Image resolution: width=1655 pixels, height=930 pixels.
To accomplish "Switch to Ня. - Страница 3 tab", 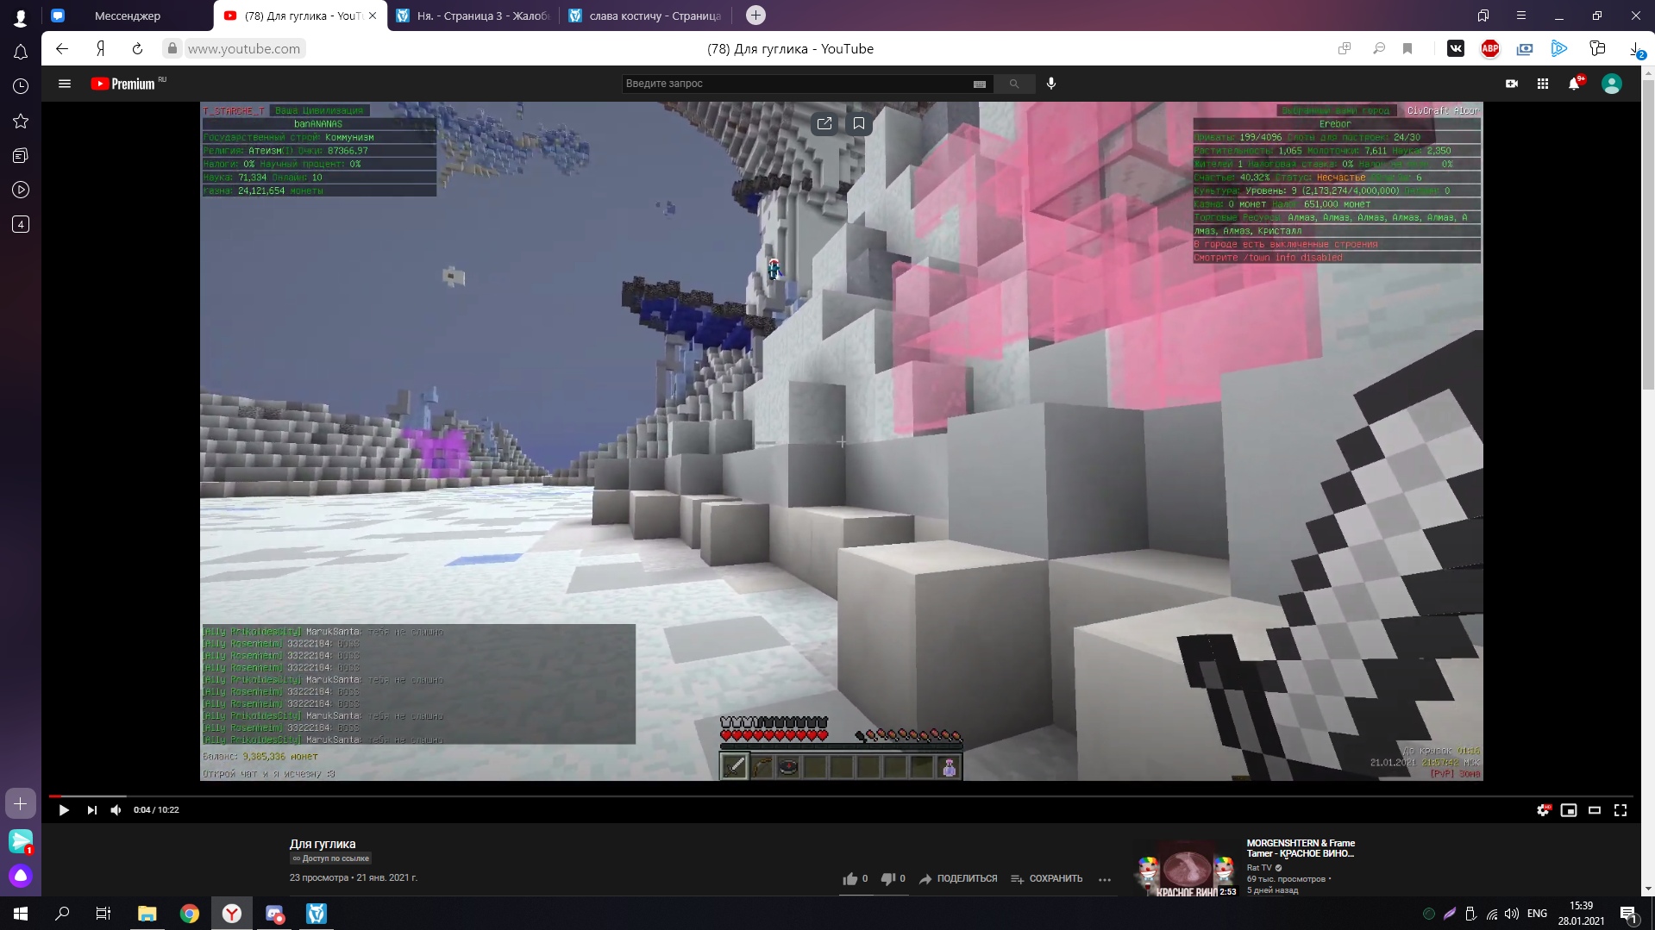I will [473, 16].
